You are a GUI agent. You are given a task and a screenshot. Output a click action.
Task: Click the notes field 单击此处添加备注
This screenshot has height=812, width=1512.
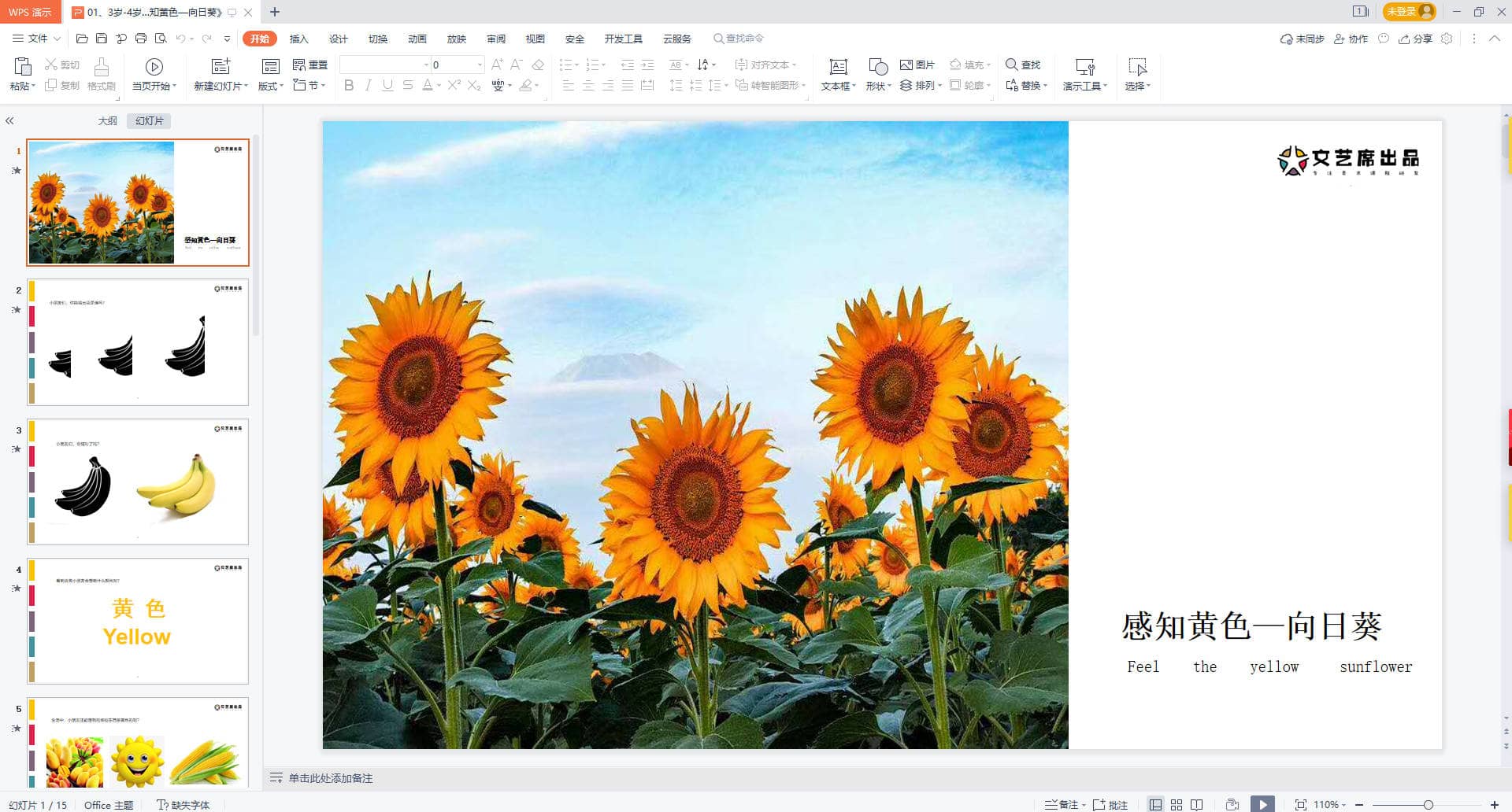click(x=330, y=778)
